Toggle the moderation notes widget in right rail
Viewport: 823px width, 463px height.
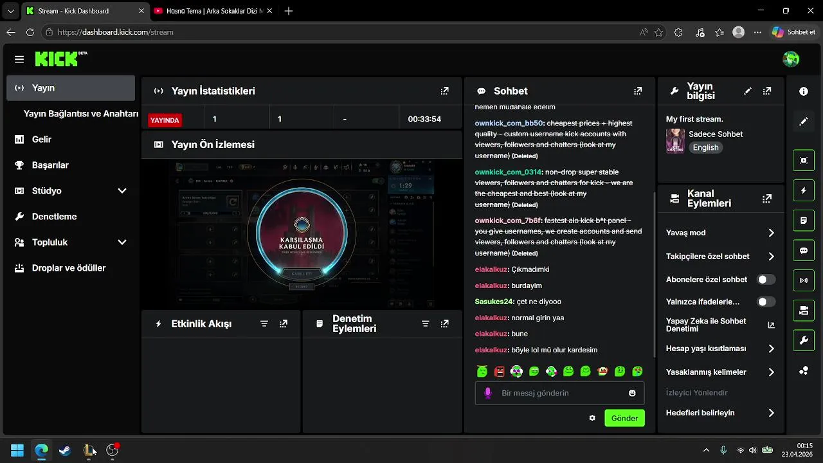(804, 221)
